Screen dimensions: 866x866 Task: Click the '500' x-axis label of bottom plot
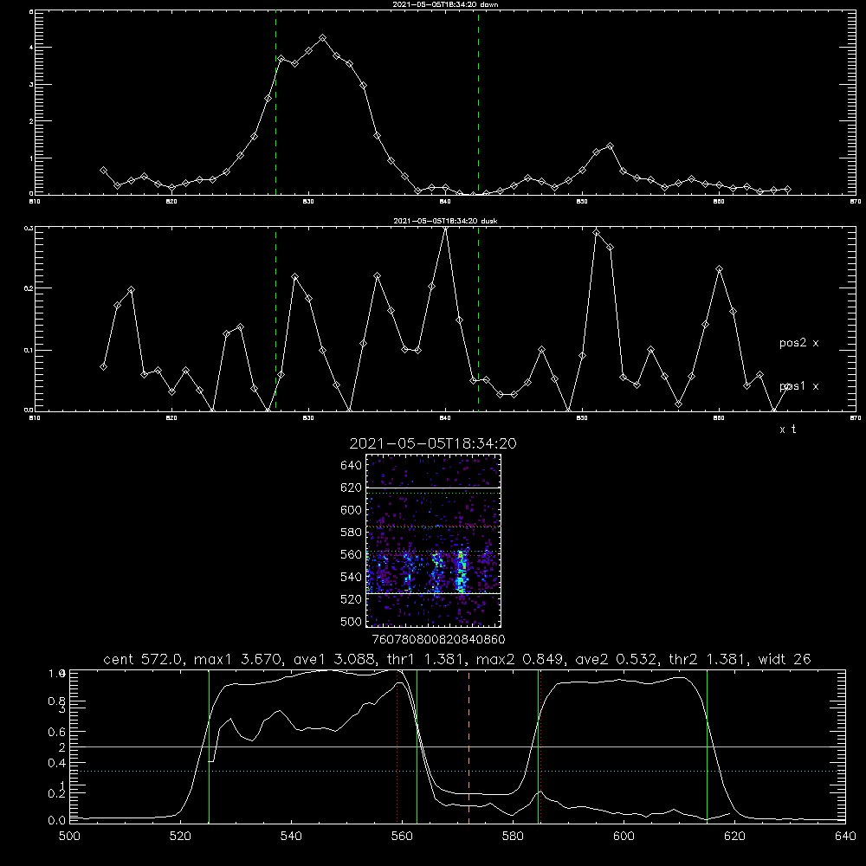69,837
